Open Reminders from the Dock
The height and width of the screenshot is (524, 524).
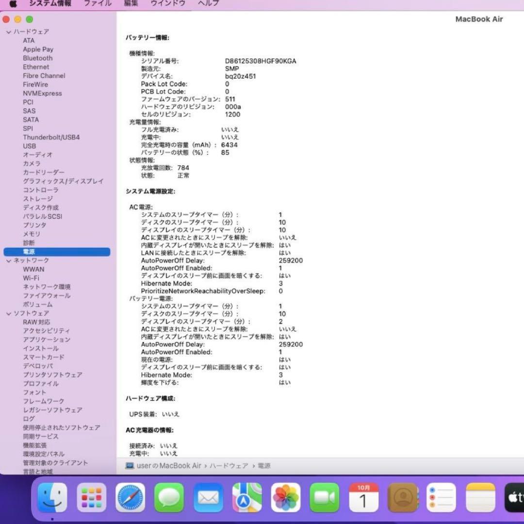pyautogui.click(x=442, y=497)
